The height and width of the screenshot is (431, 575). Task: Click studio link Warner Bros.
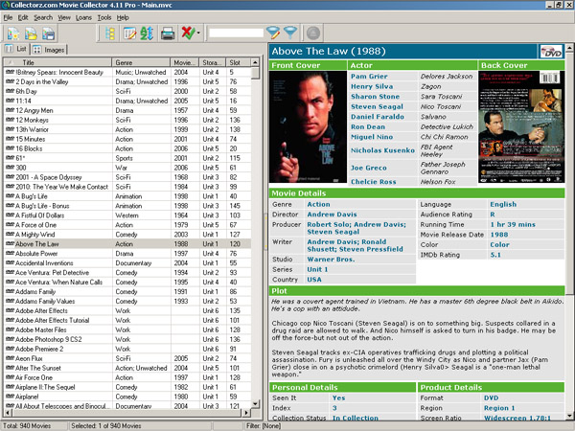[331, 260]
